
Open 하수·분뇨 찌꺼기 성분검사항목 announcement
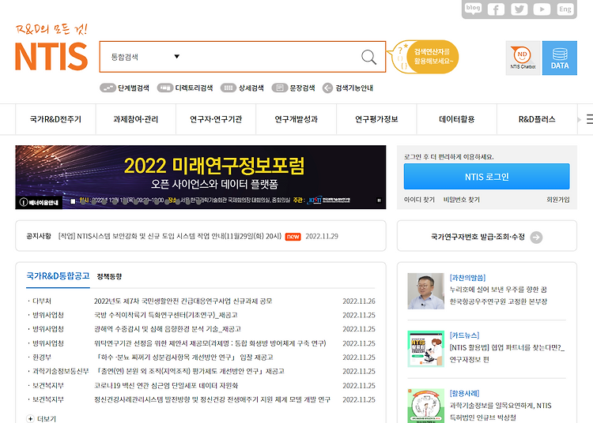(x=184, y=357)
